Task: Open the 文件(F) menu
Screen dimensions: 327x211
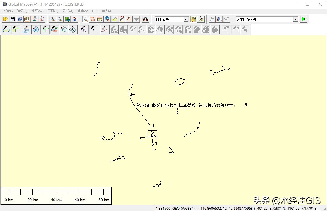Action: pyautogui.click(x=8, y=11)
